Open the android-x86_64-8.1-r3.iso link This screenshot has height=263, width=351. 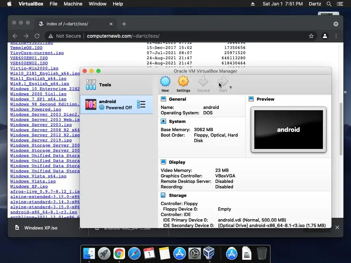point(44,212)
